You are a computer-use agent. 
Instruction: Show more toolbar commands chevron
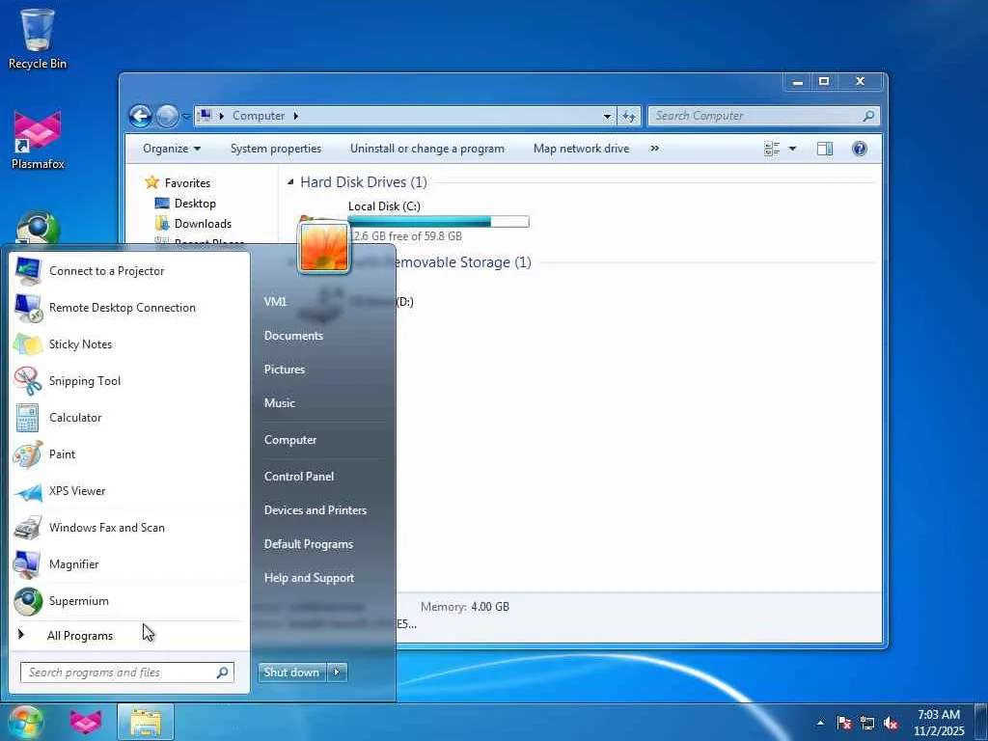click(x=655, y=148)
